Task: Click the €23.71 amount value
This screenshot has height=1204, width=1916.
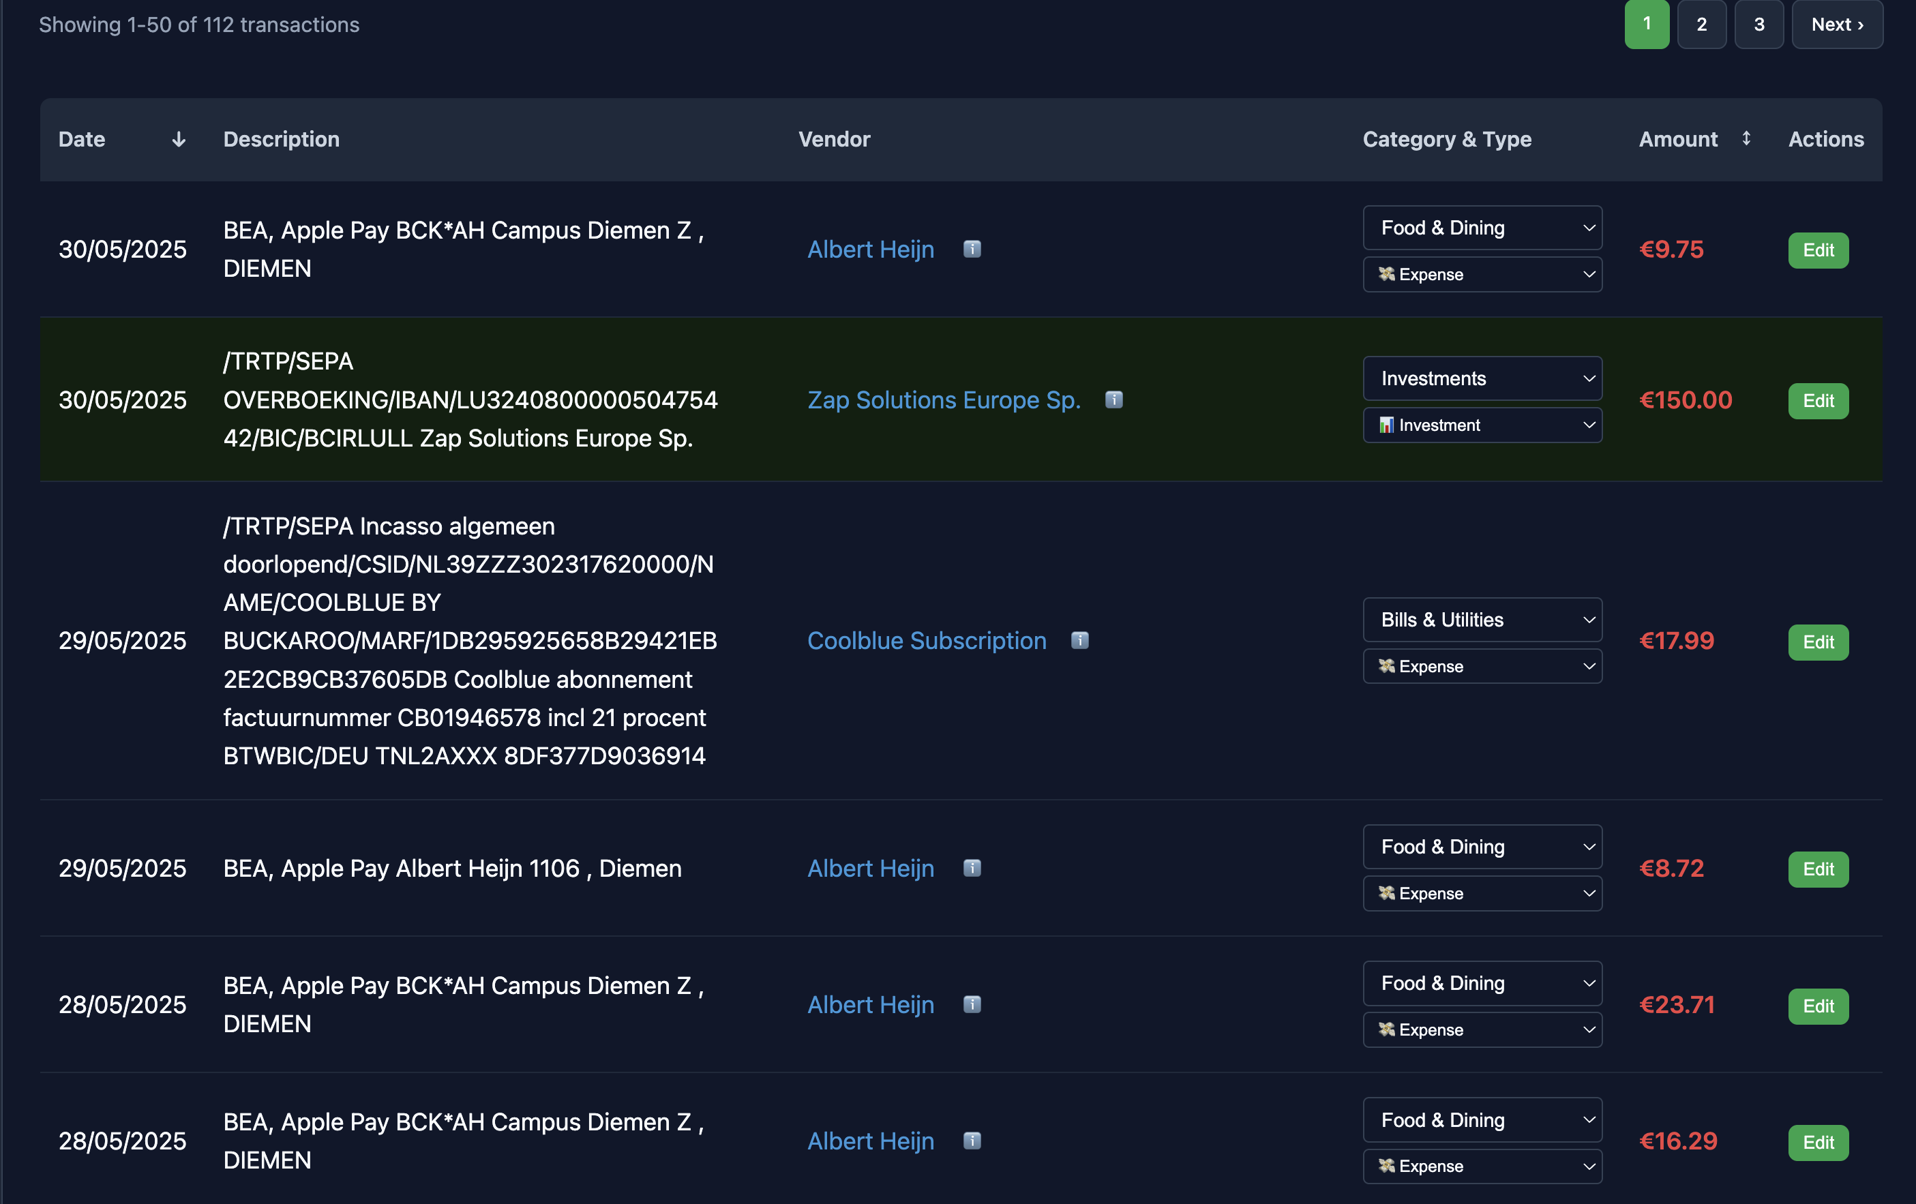Action: point(1677,1004)
